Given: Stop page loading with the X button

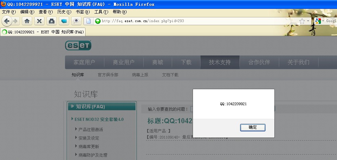Looking at the screenshot, I should click(39, 21).
